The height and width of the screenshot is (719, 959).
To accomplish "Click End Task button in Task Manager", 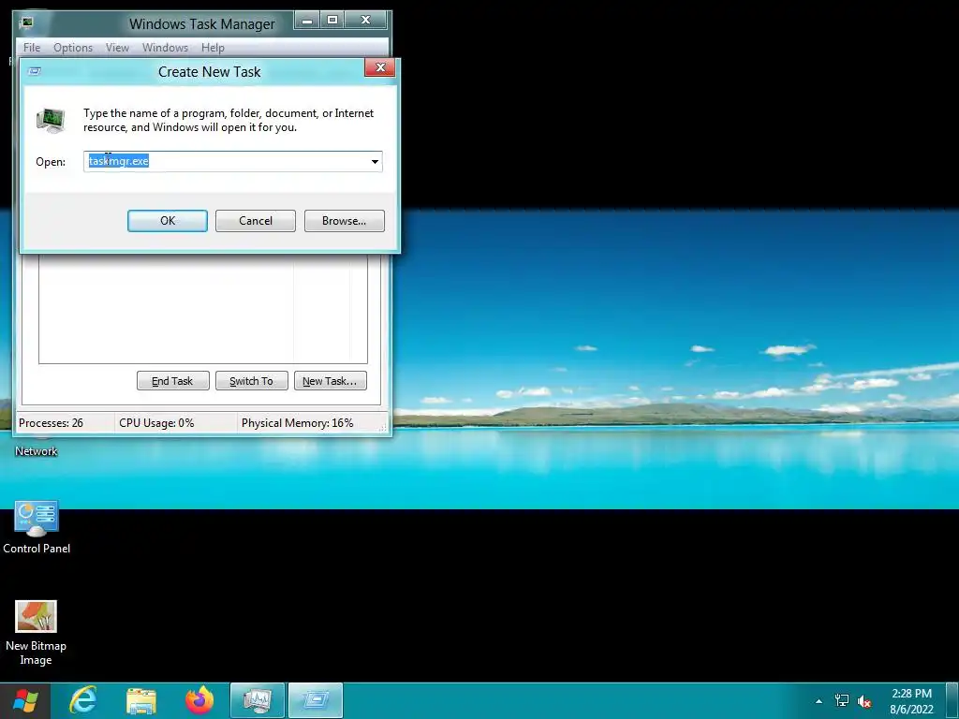I will [173, 381].
